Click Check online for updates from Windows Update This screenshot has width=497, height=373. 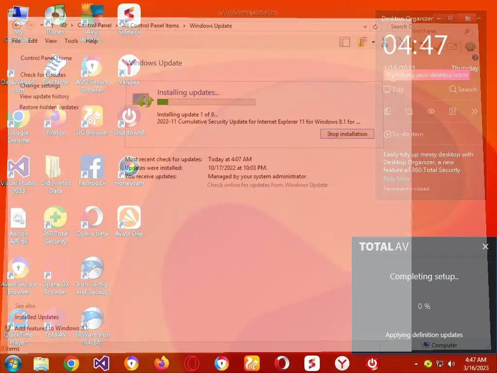point(267,185)
